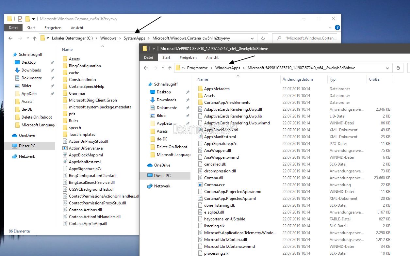
Task: Navigate to SystemApps in the breadcrumb
Action: click(134, 38)
